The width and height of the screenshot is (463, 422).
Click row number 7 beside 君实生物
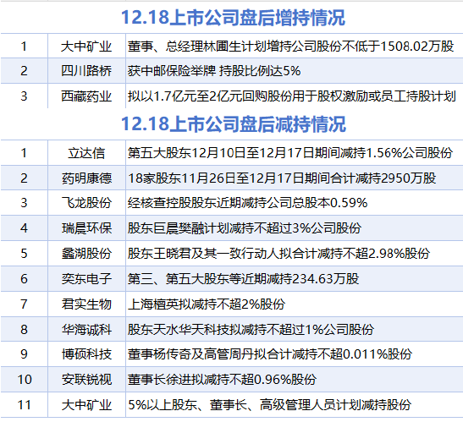point(25,304)
